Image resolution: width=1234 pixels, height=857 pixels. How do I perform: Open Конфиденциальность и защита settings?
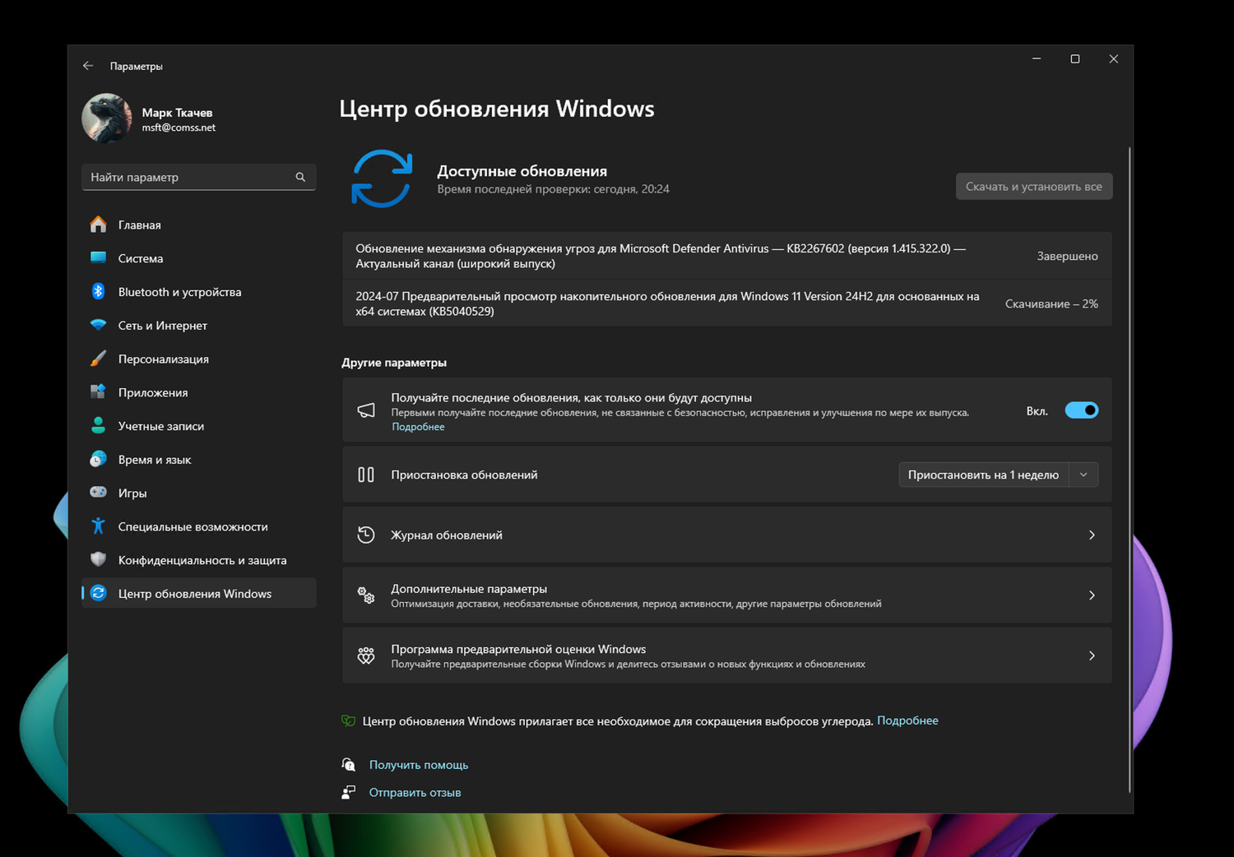click(x=199, y=560)
